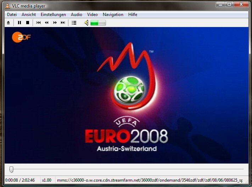This screenshot has height=187, width=252.
Task: Open the playlist with the list icon
Action: pos(74,23)
